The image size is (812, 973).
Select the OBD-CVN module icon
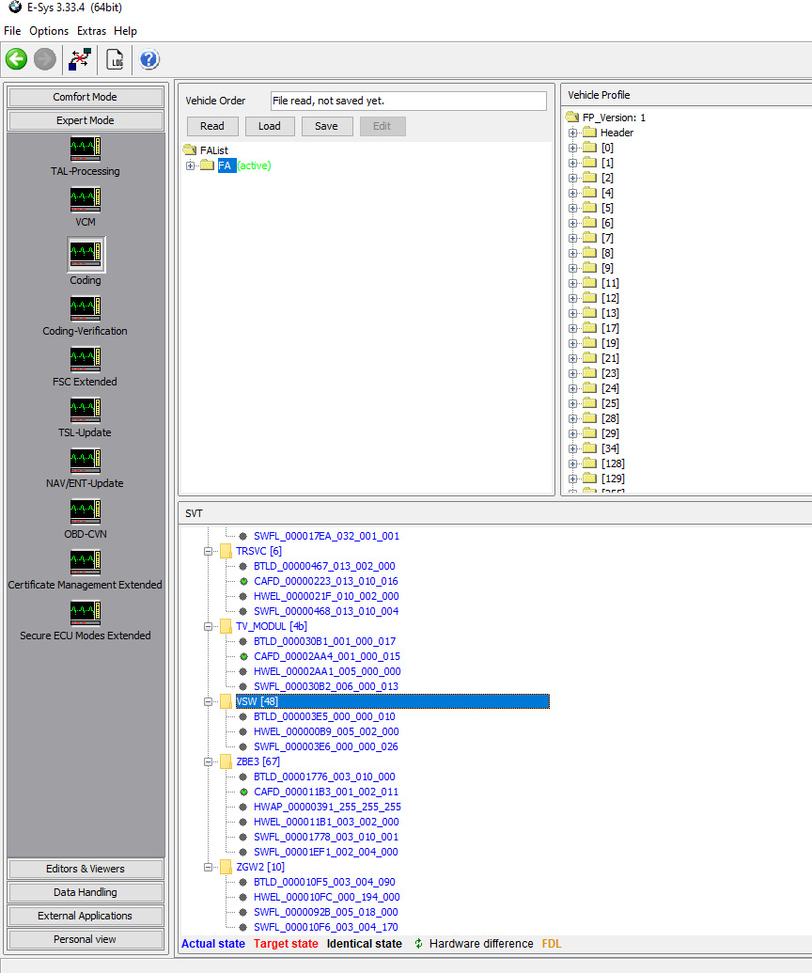[86, 511]
